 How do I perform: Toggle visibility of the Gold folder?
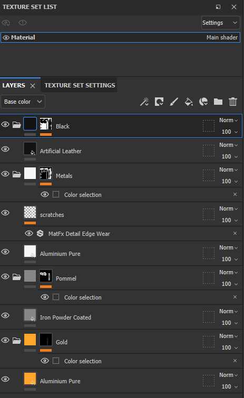point(5,340)
